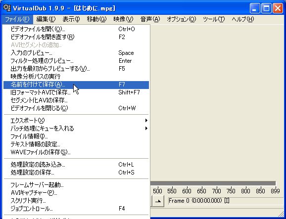Open ジョブコントロール... entry

coord(76,209)
